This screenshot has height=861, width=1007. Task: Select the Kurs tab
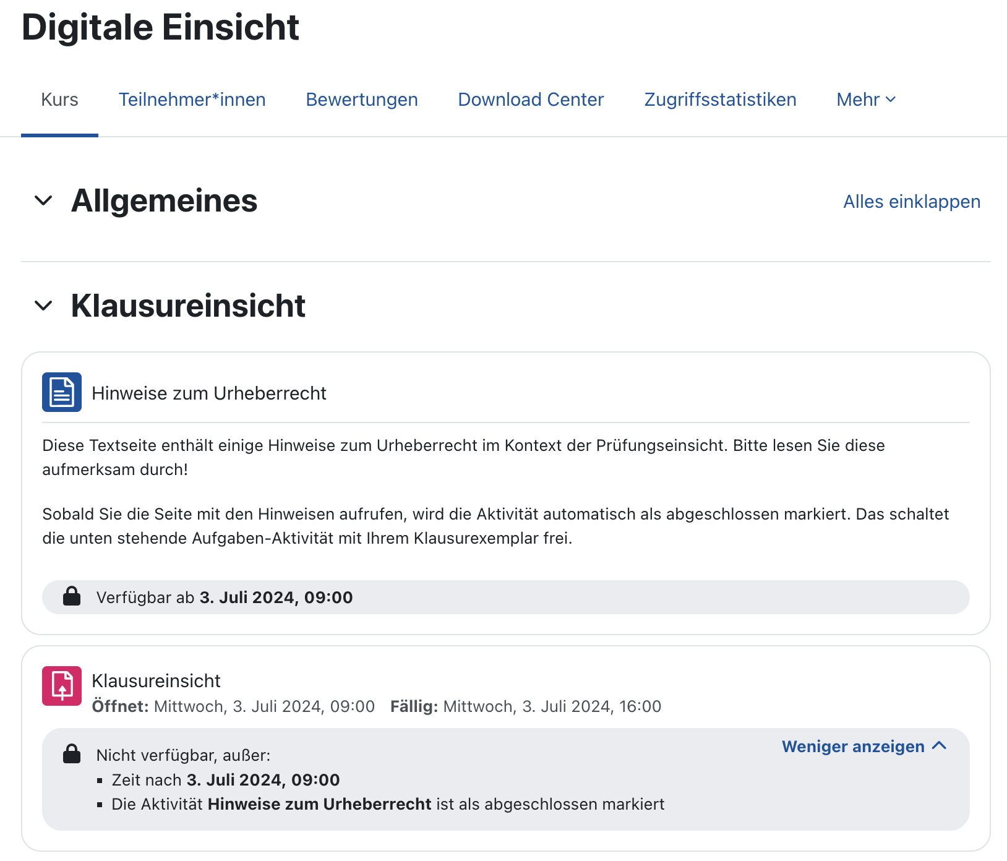(x=59, y=99)
